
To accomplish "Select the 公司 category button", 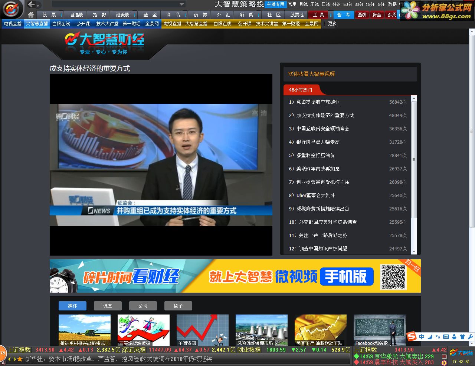I will [143, 306].
